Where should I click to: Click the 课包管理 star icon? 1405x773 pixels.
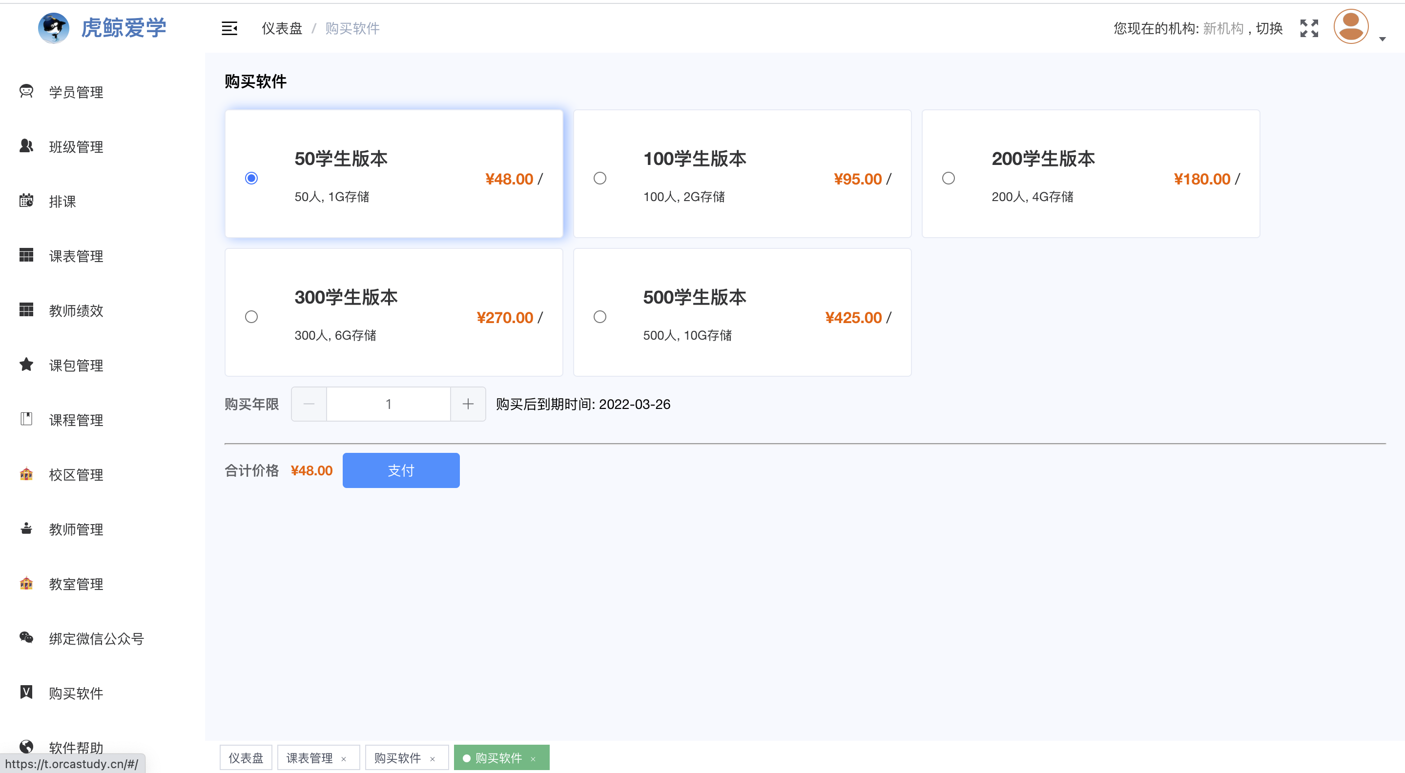point(26,364)
